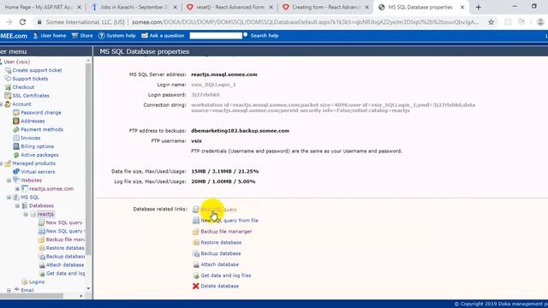Click the Invoices icon in sidebar
548x308 pixels.
(16, 138)
